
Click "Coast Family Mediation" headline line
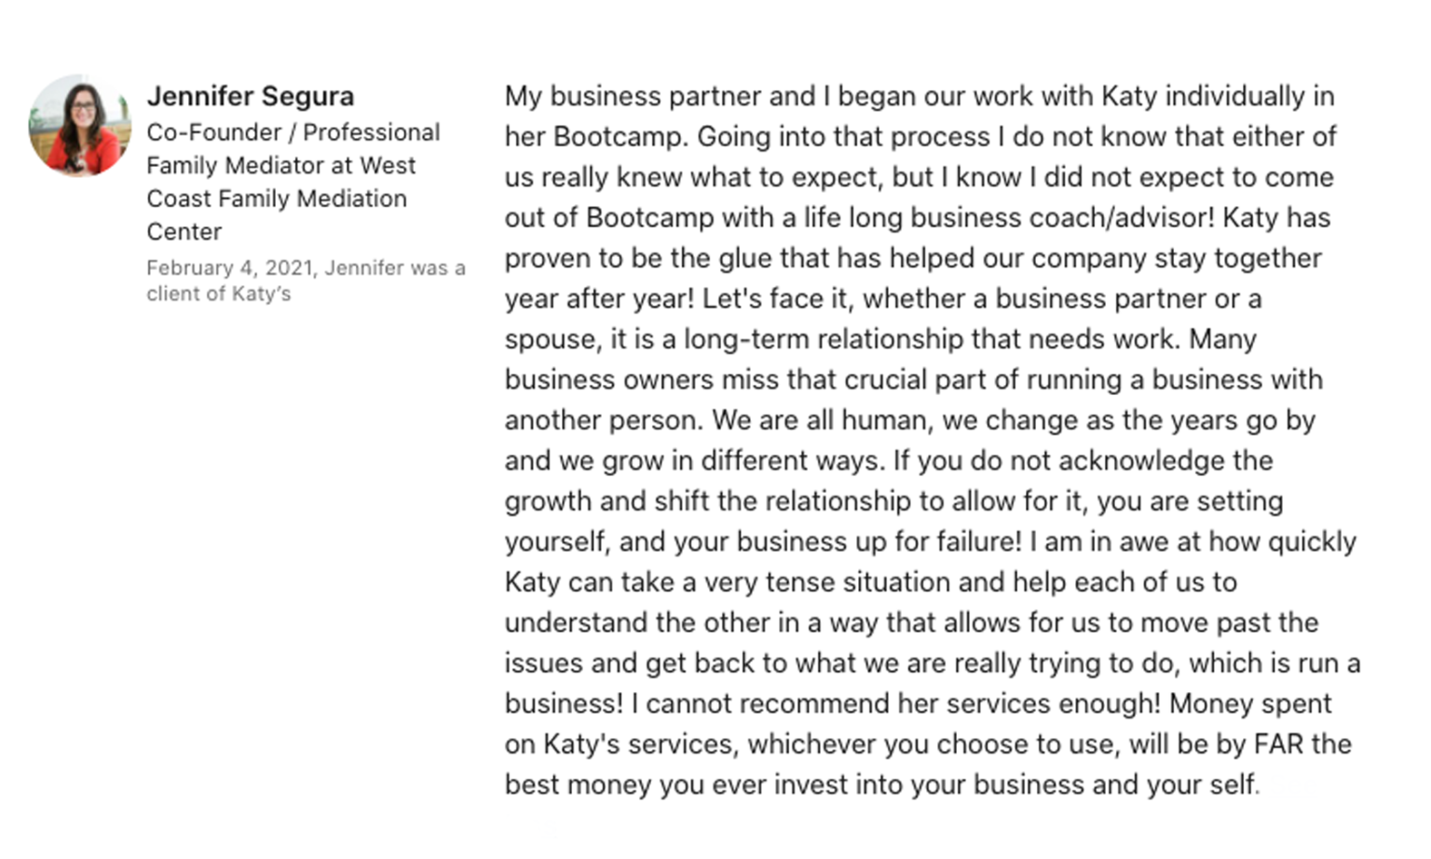(276, 198)
